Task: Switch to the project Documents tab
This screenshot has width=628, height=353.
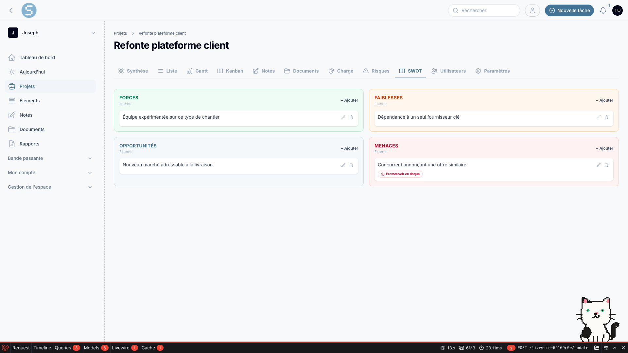Action: tap(302, 71)
